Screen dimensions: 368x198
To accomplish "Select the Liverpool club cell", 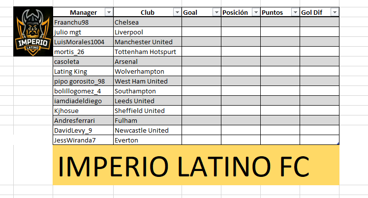I will point(148,32).
